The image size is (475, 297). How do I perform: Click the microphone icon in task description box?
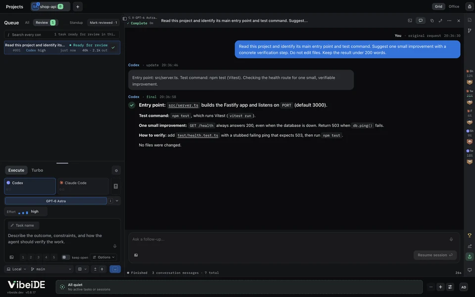click(x=115, y=246)
